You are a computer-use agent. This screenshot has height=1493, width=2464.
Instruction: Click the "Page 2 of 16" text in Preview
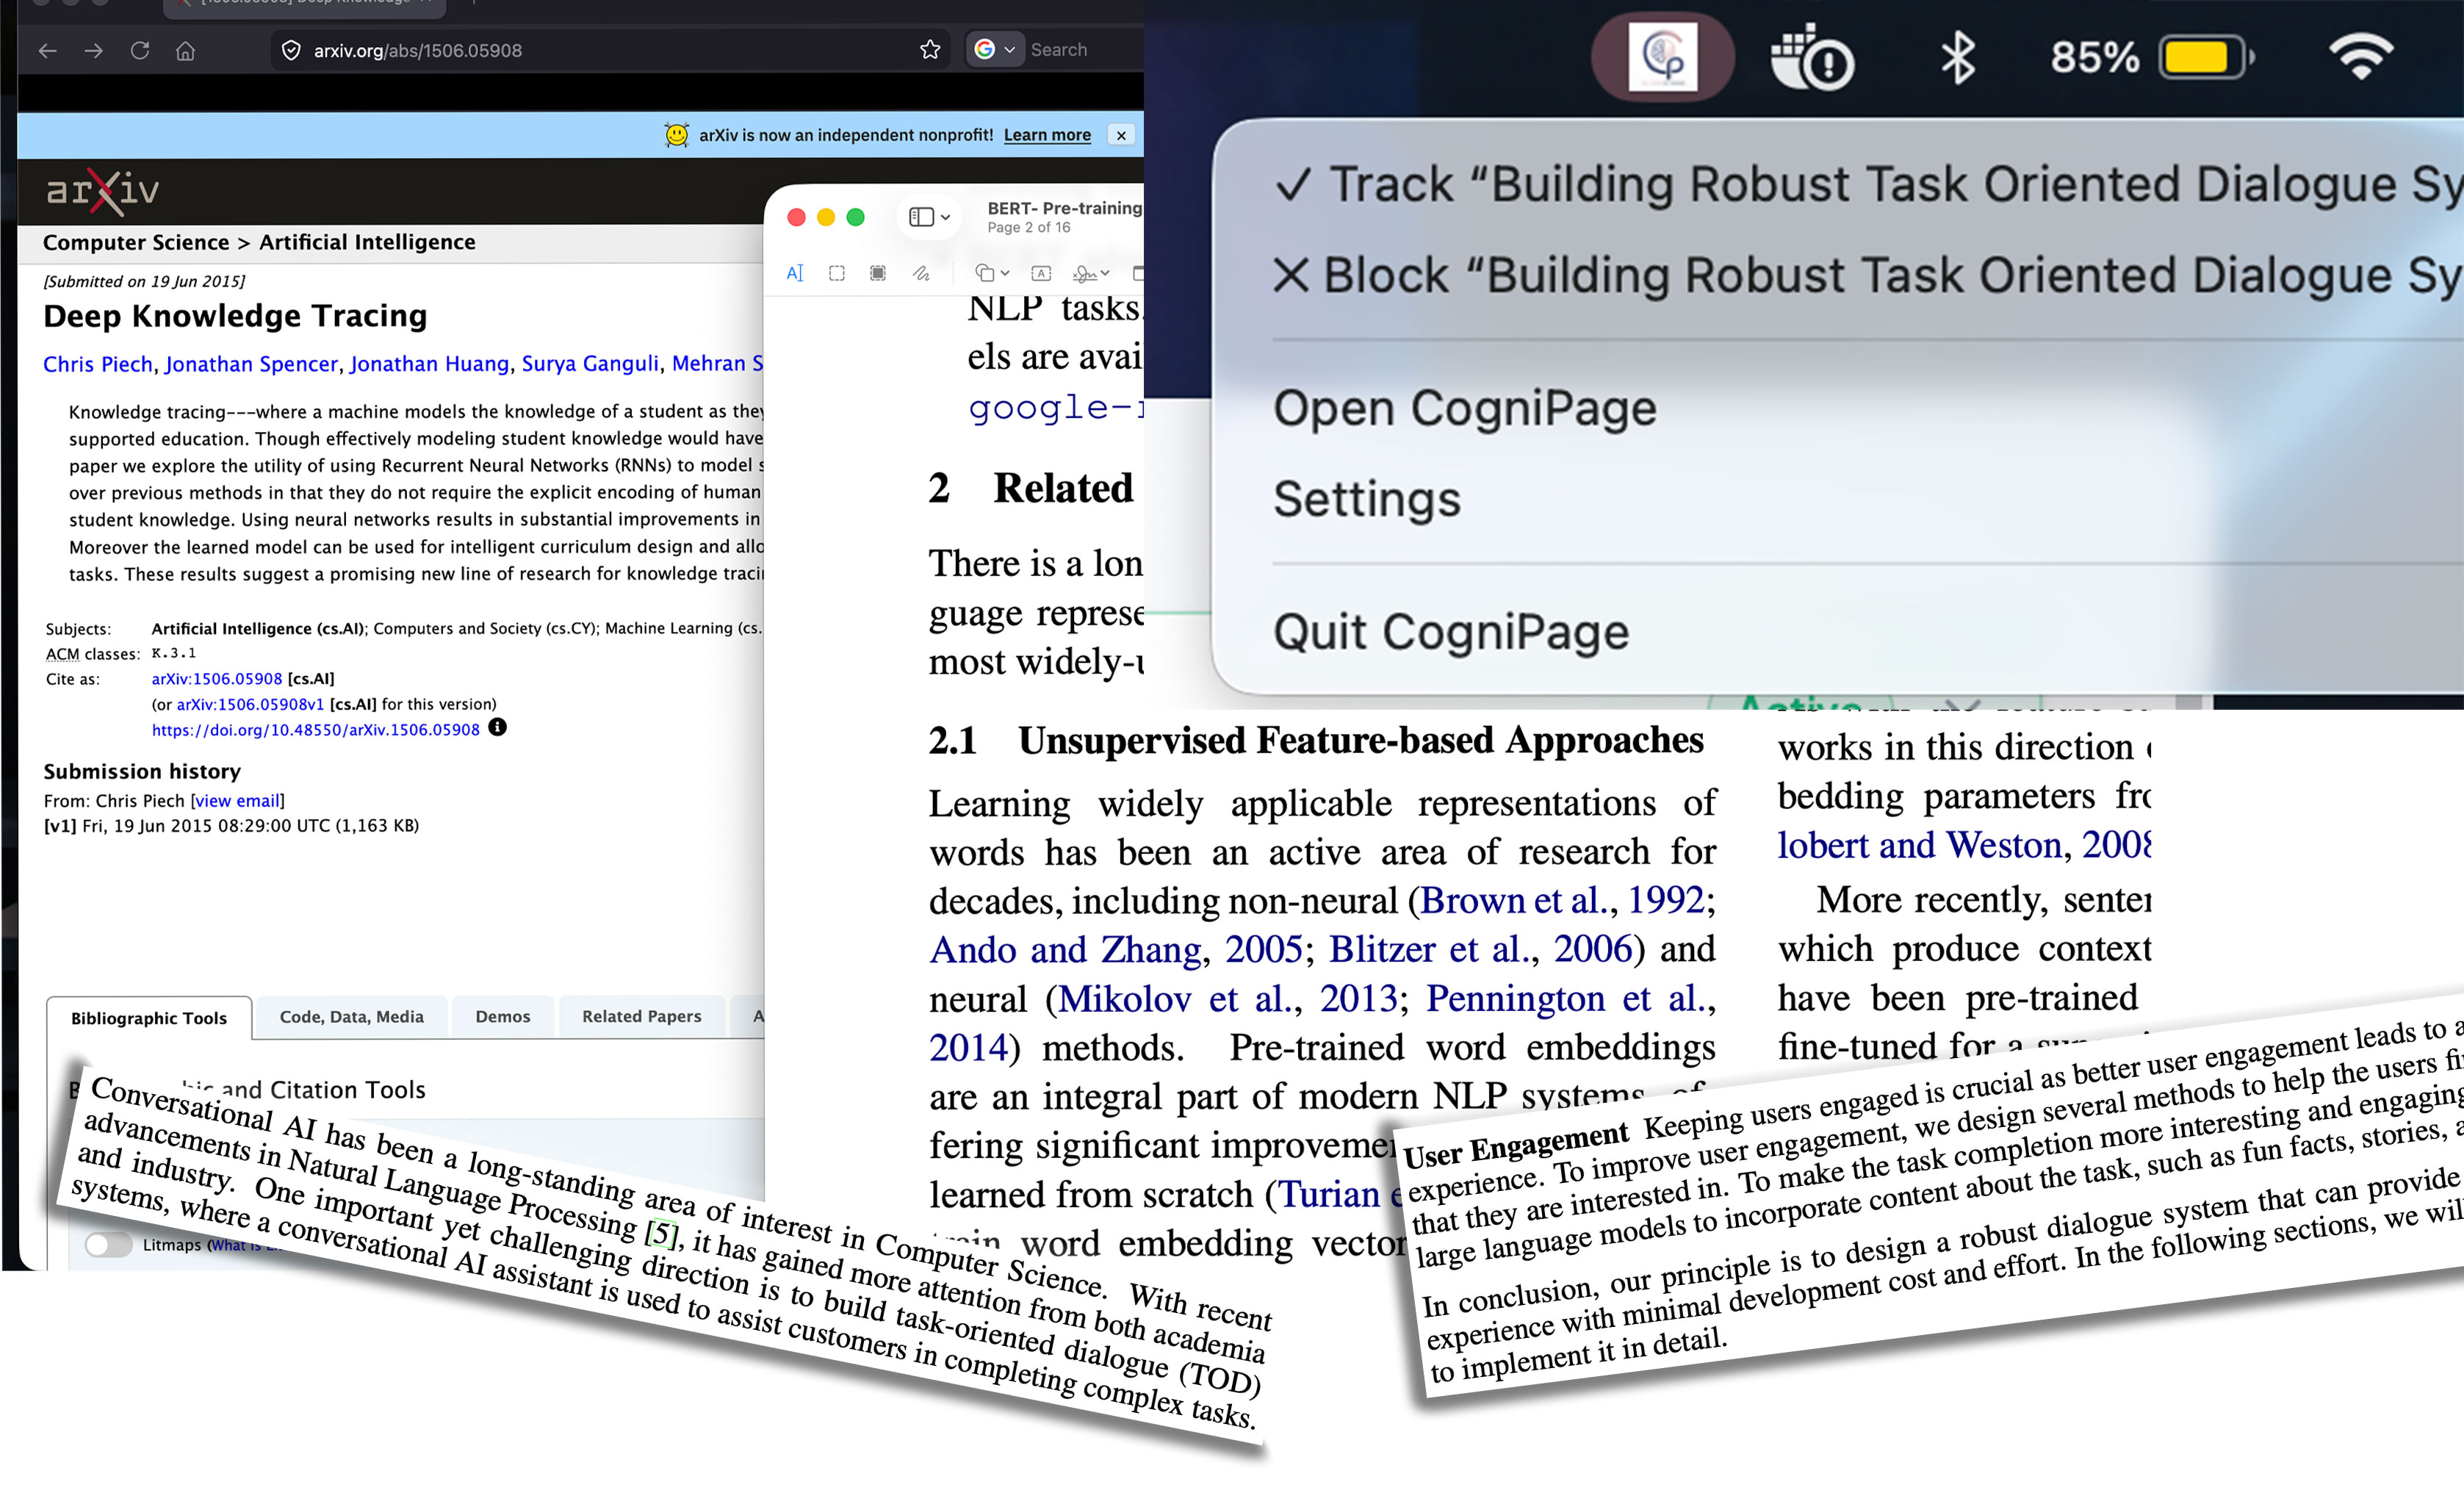[1029, 228]
